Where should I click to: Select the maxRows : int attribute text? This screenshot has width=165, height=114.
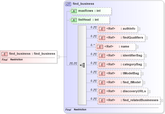[89, 11]
